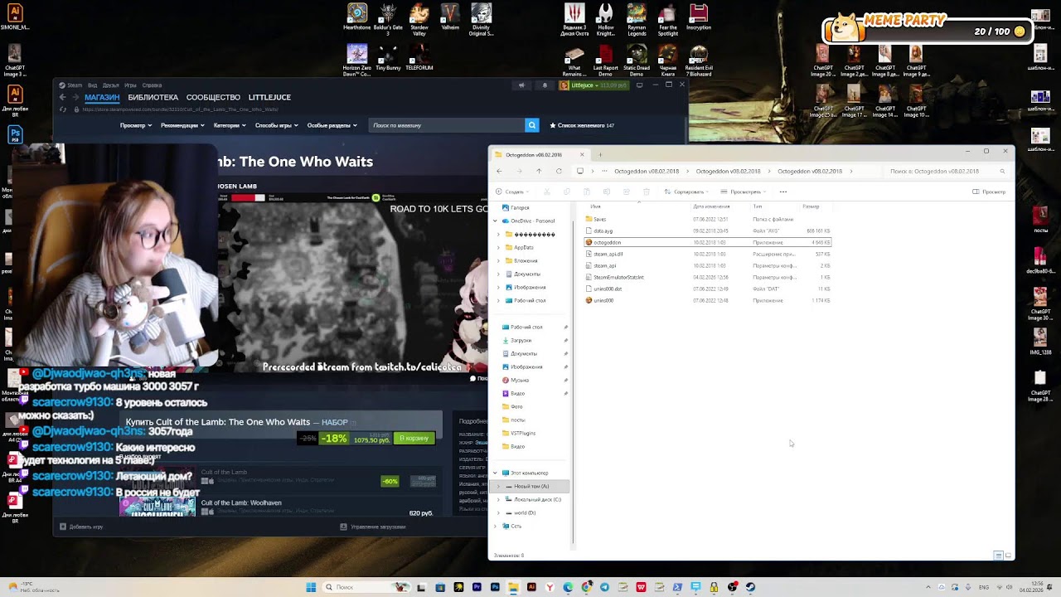1061x597 pixels.
Task: Expand the world (D:) drive node
Action: (499, 512)
